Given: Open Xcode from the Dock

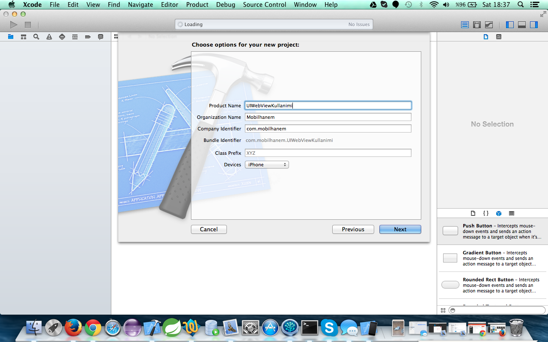Looking at the screenshot, I should coord(152,328).
